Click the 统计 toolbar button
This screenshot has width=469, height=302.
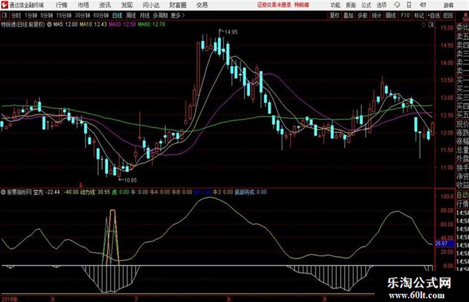(x=377, y=15)
